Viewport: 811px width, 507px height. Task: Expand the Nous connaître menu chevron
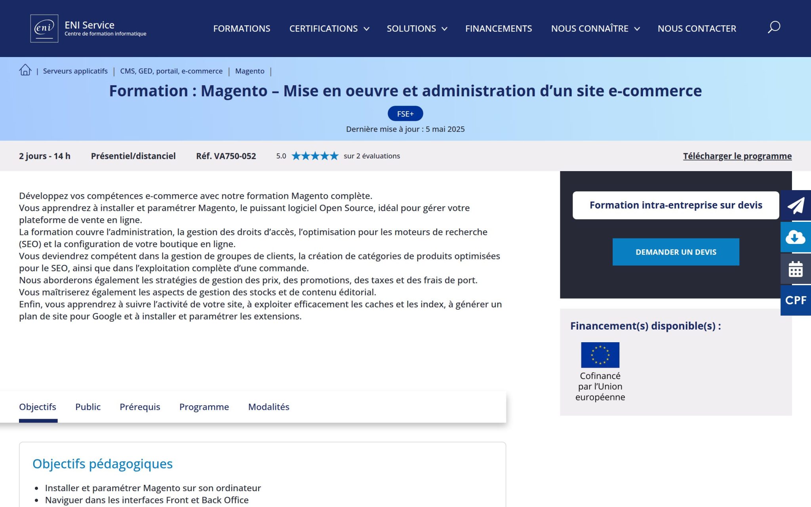pos(637,29)
